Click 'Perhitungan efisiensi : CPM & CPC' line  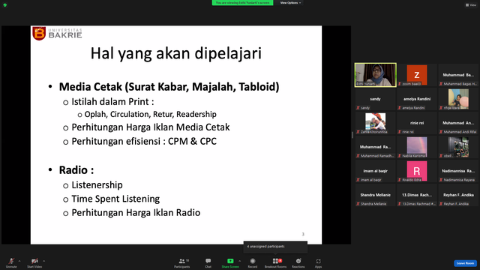click(x=144, y=142)
